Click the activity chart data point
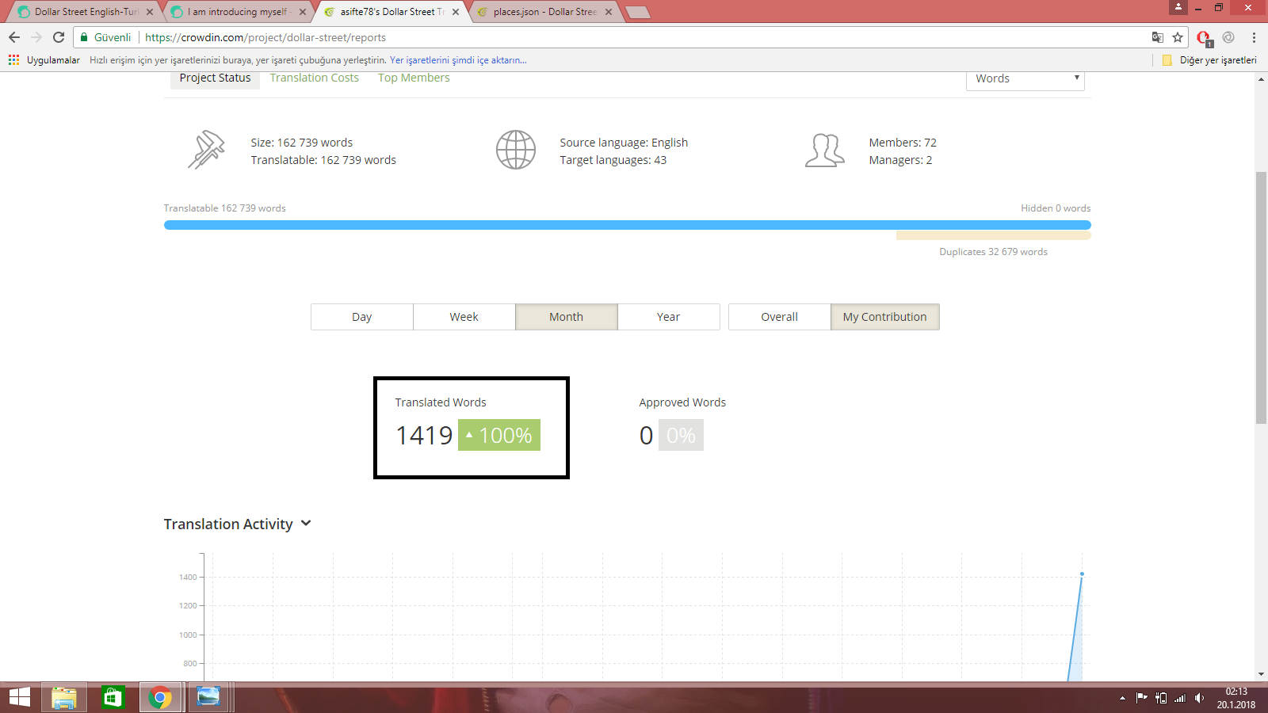The height and width of the screenshot is (713, 1268). pos(1082,574)
